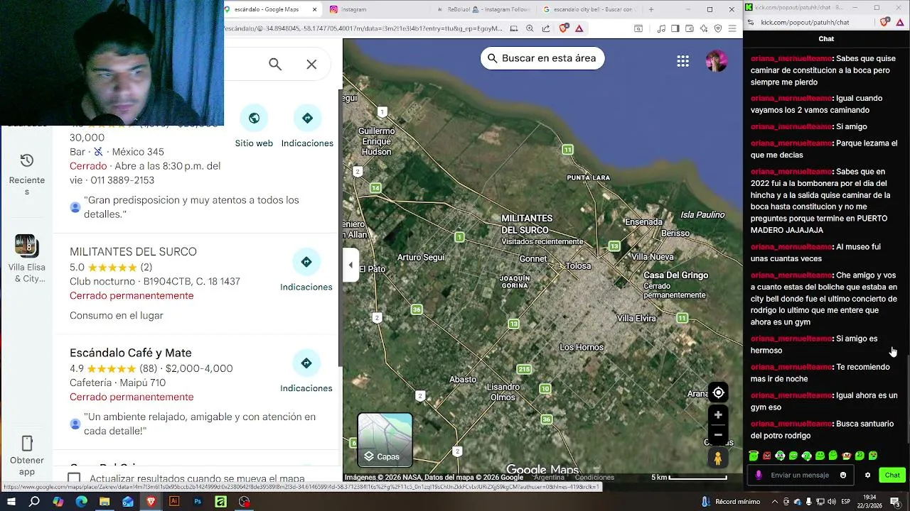
Task: Click the search magnifier icon in Maps panel
Action: (x=275, y=65)
